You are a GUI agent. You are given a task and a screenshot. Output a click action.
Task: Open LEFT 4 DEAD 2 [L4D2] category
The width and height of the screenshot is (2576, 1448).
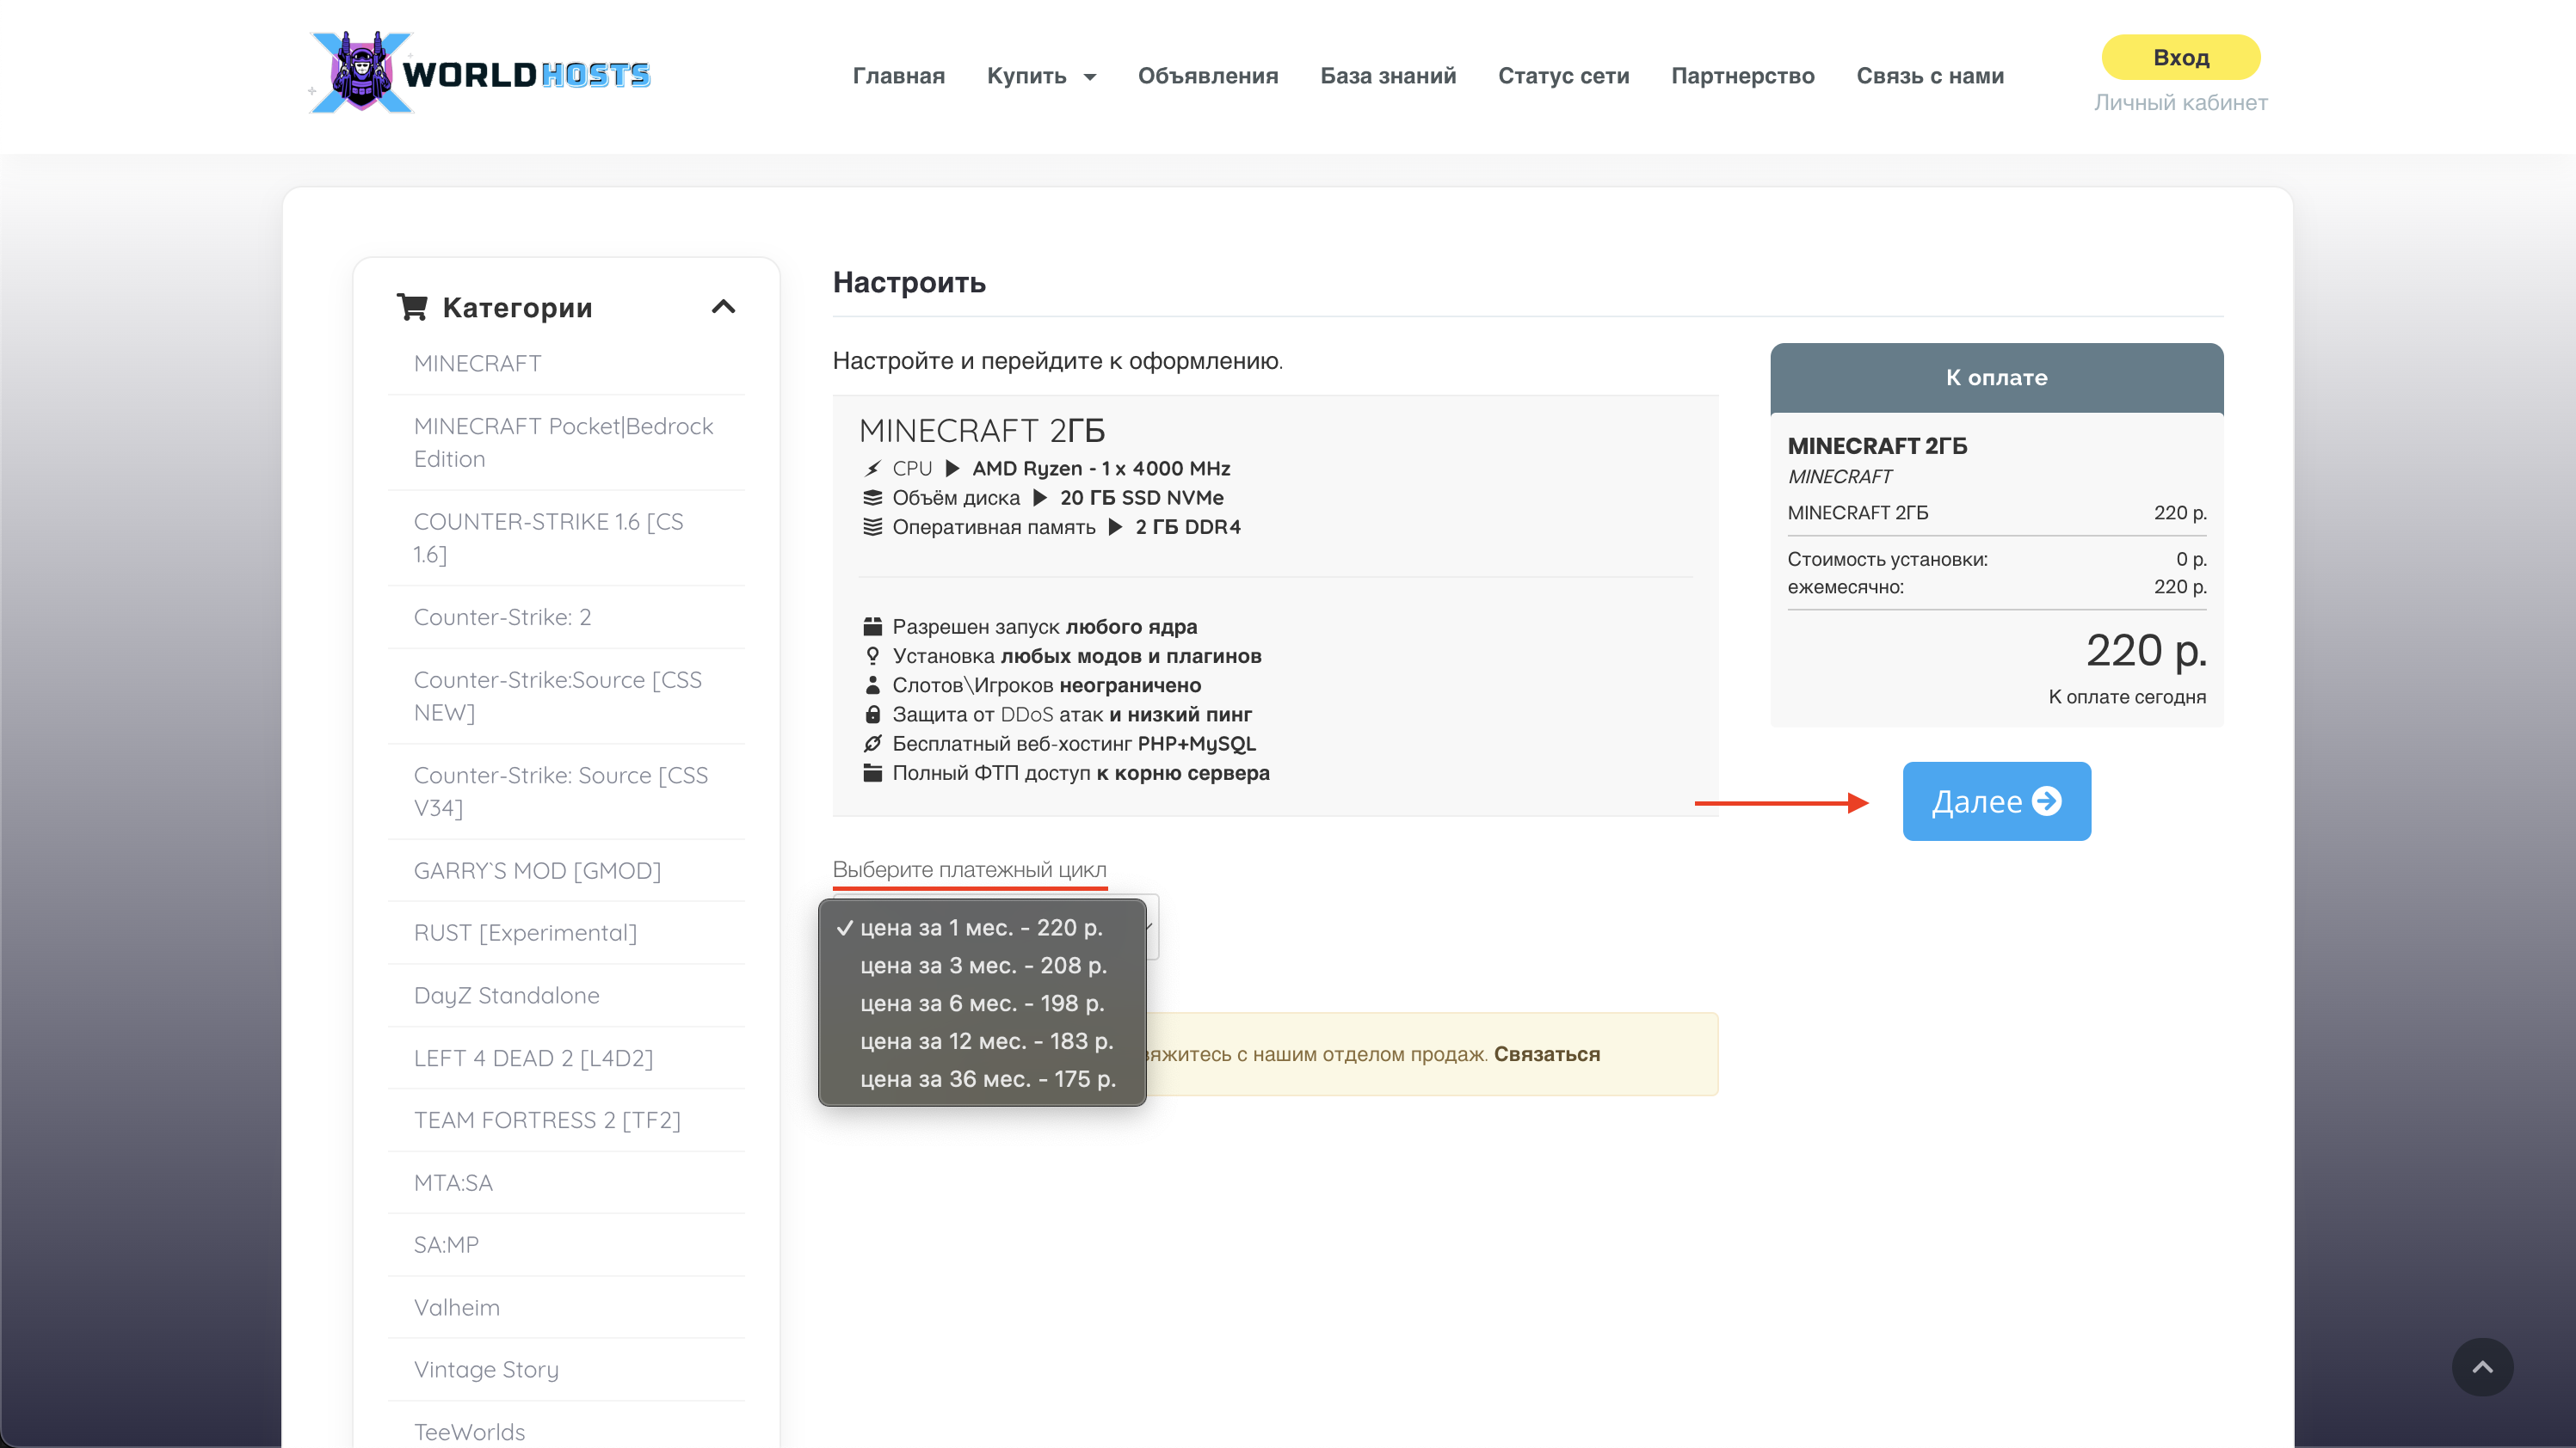533,1058
